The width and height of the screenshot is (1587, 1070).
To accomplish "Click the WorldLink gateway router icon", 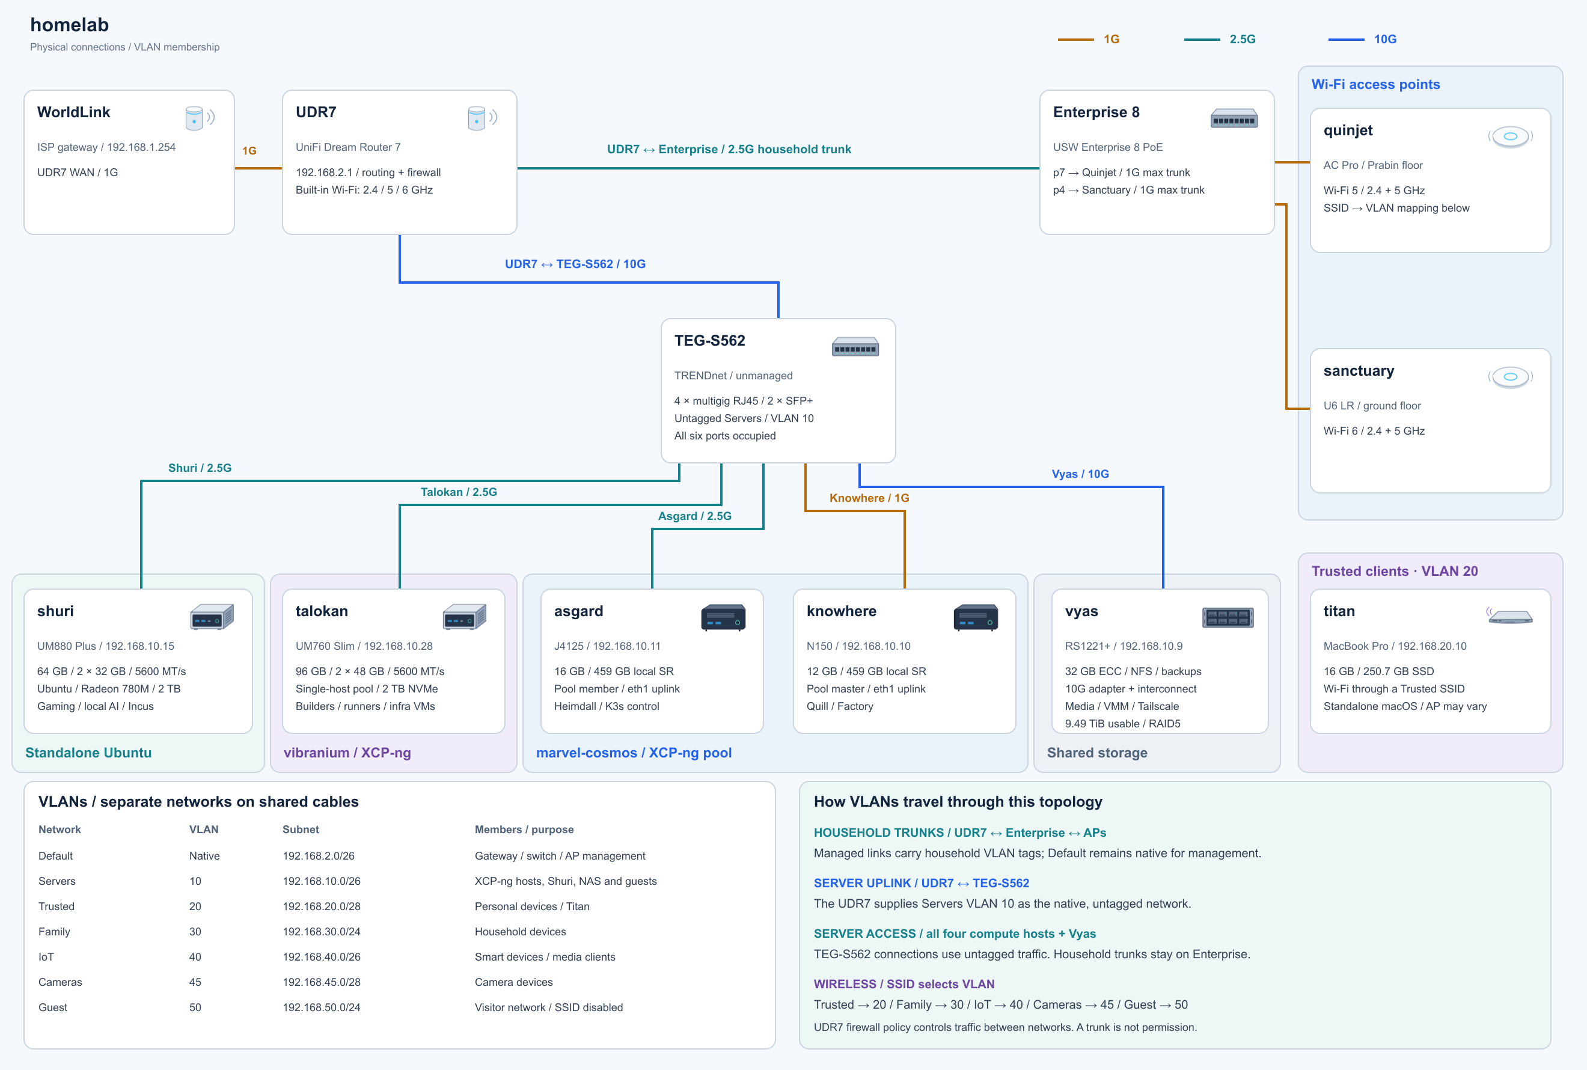I will (200, 118).
